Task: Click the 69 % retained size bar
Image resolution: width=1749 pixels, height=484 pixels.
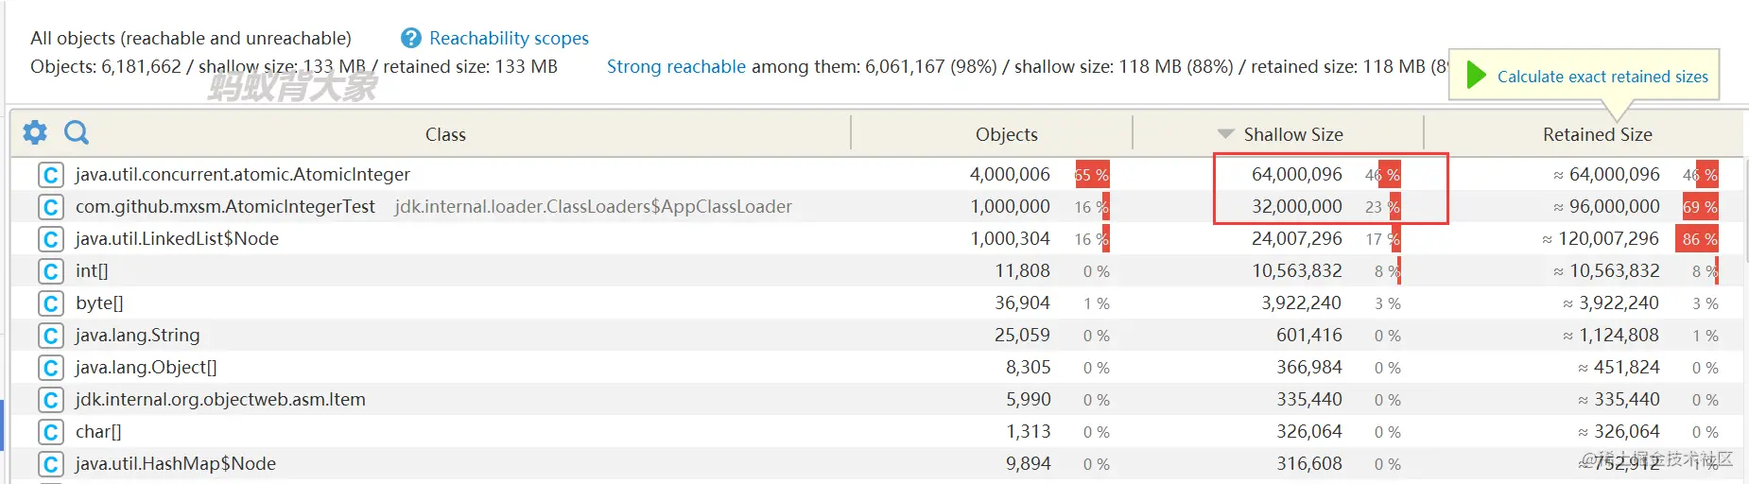Action: pyautogui.click(x=1699, y=207)
